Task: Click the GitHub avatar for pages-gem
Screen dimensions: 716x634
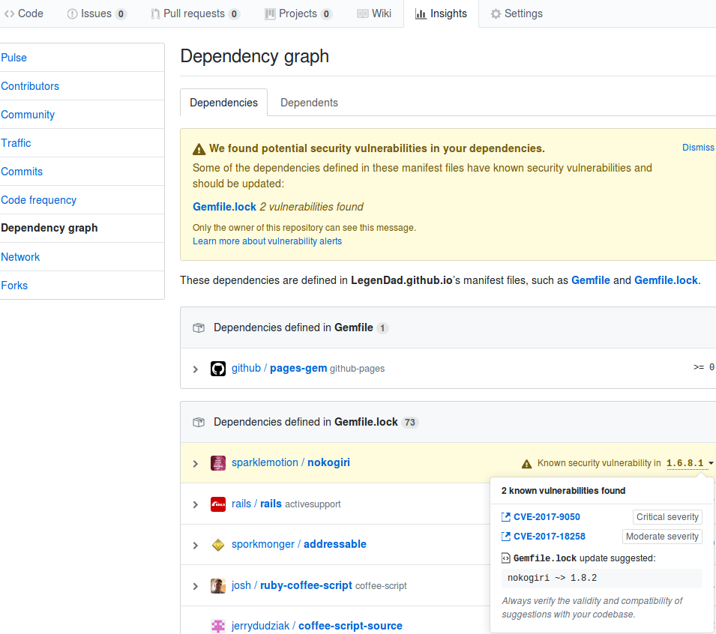Action: tap(218, 369)
